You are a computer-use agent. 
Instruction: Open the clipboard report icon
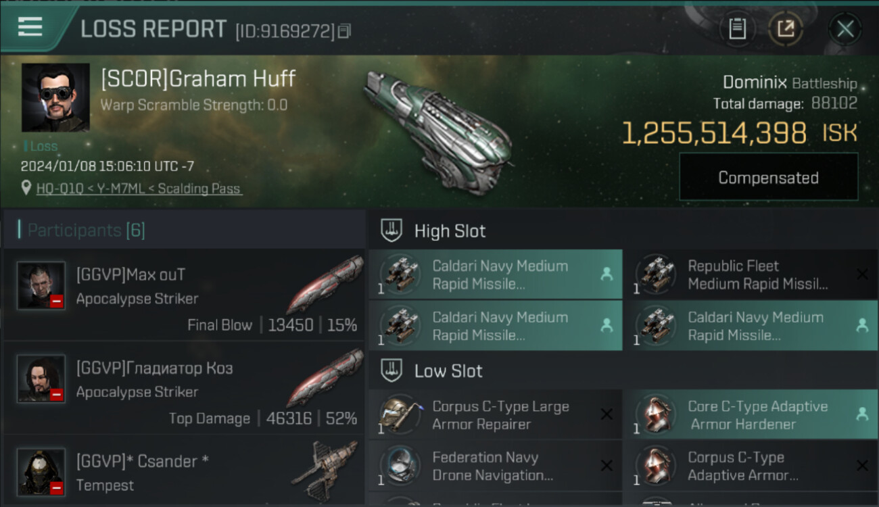pos(737,29)
